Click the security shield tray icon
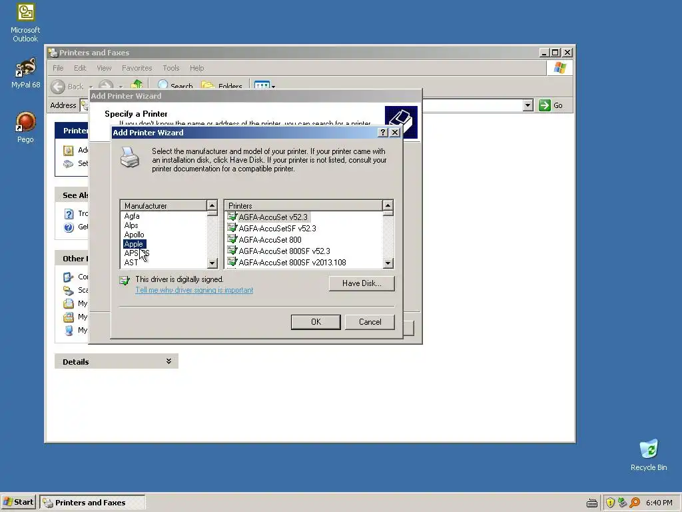Screen dimensions: 682x512 point(610,503)
